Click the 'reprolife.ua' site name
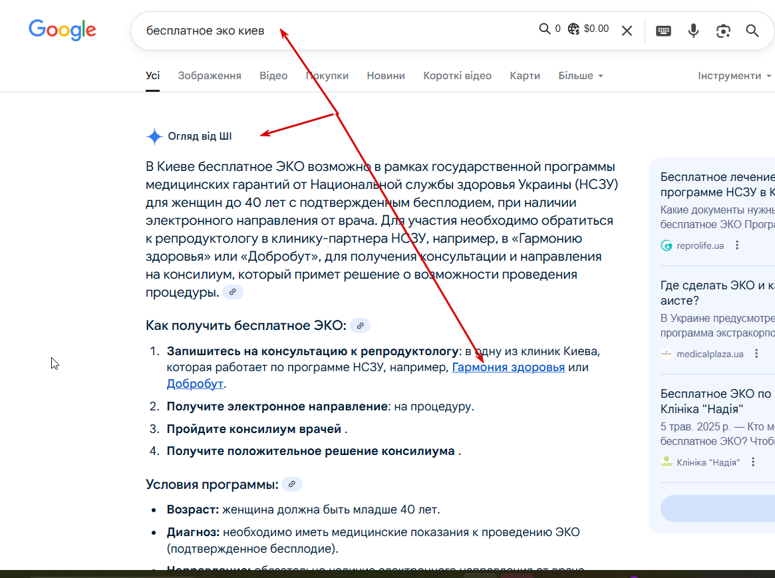This screenshot has width=775, height=578. click(x=700, y=245)
